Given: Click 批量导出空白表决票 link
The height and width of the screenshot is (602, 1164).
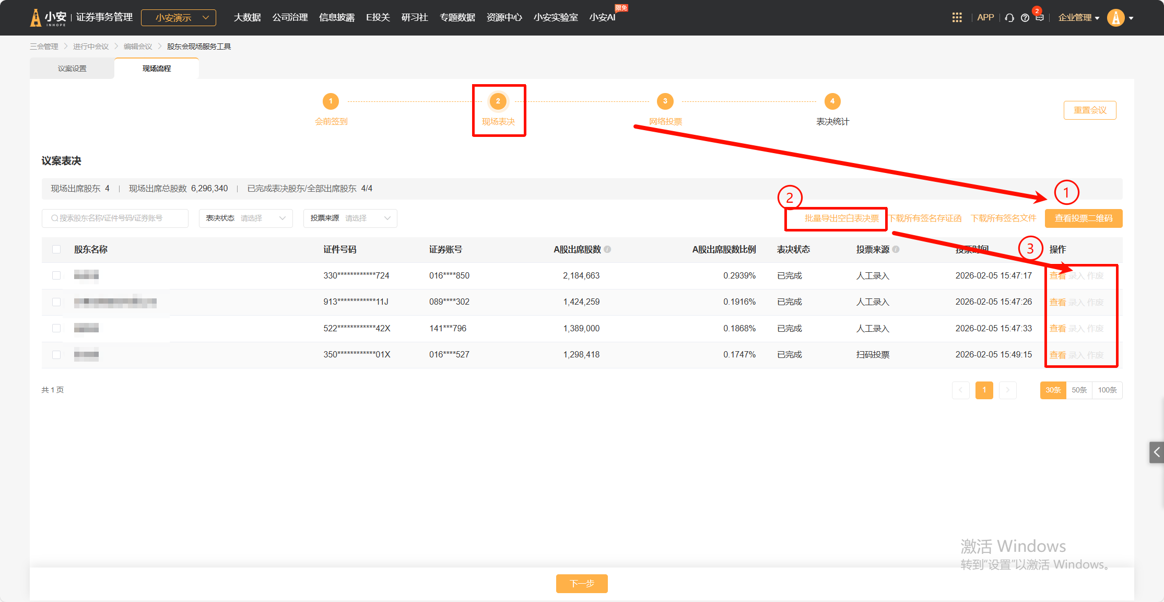Looking at the screenshot, I should click(841, 218).
